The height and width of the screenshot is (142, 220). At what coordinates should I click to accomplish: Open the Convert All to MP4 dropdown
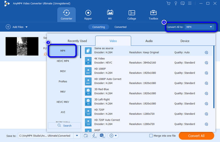pos(199,27)
